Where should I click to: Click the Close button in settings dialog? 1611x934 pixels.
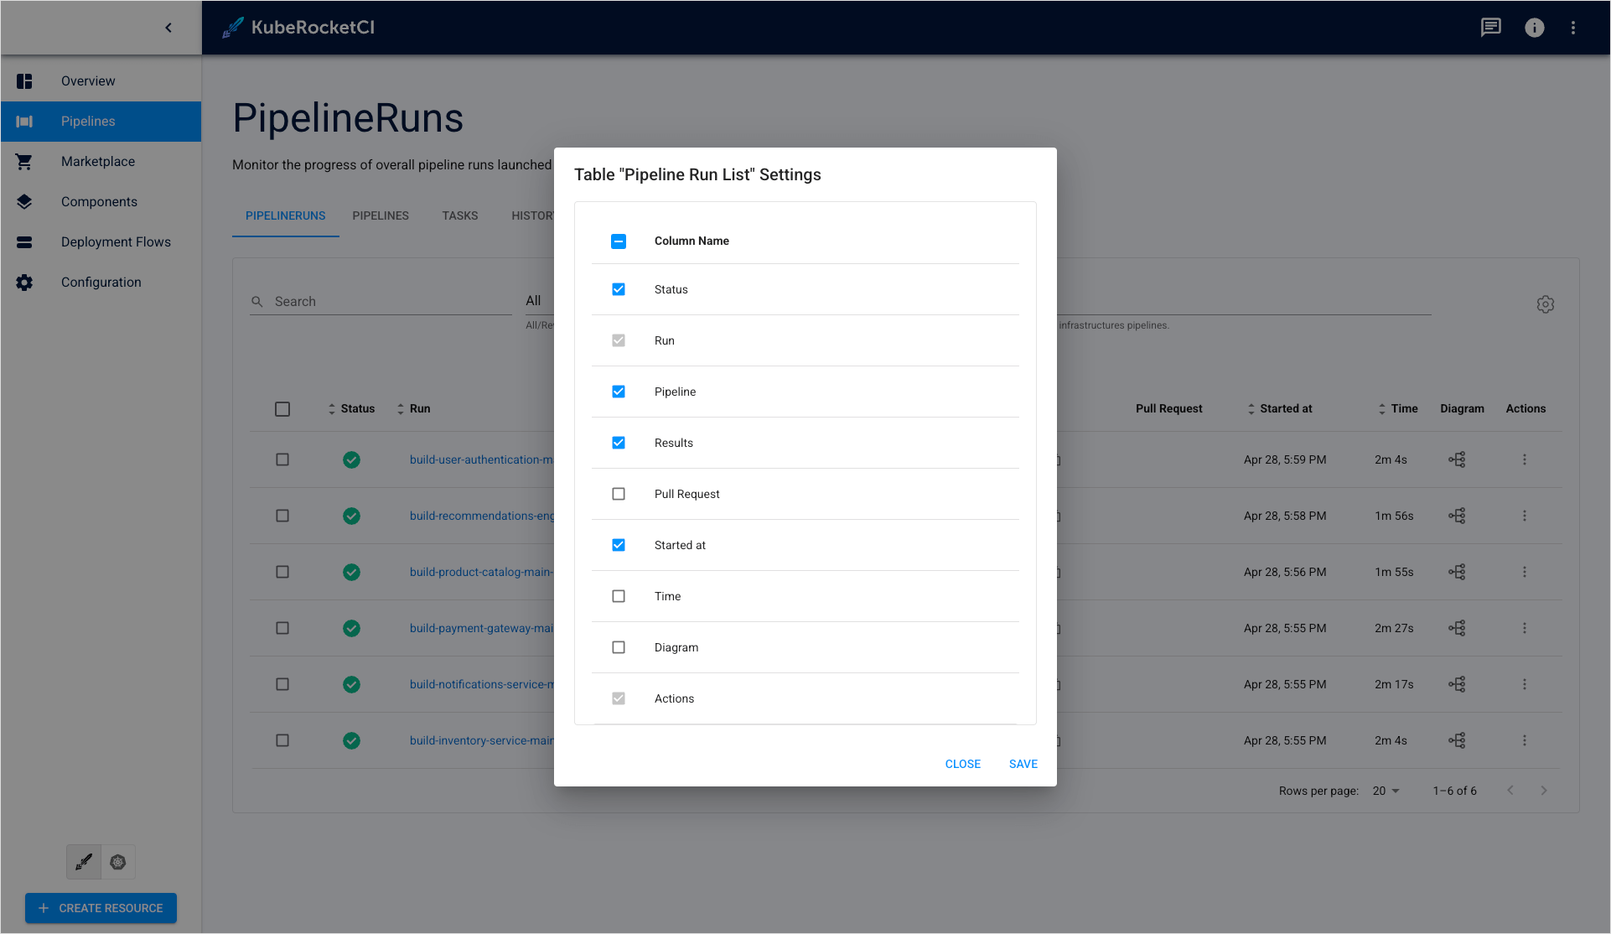tap(962, 764)
